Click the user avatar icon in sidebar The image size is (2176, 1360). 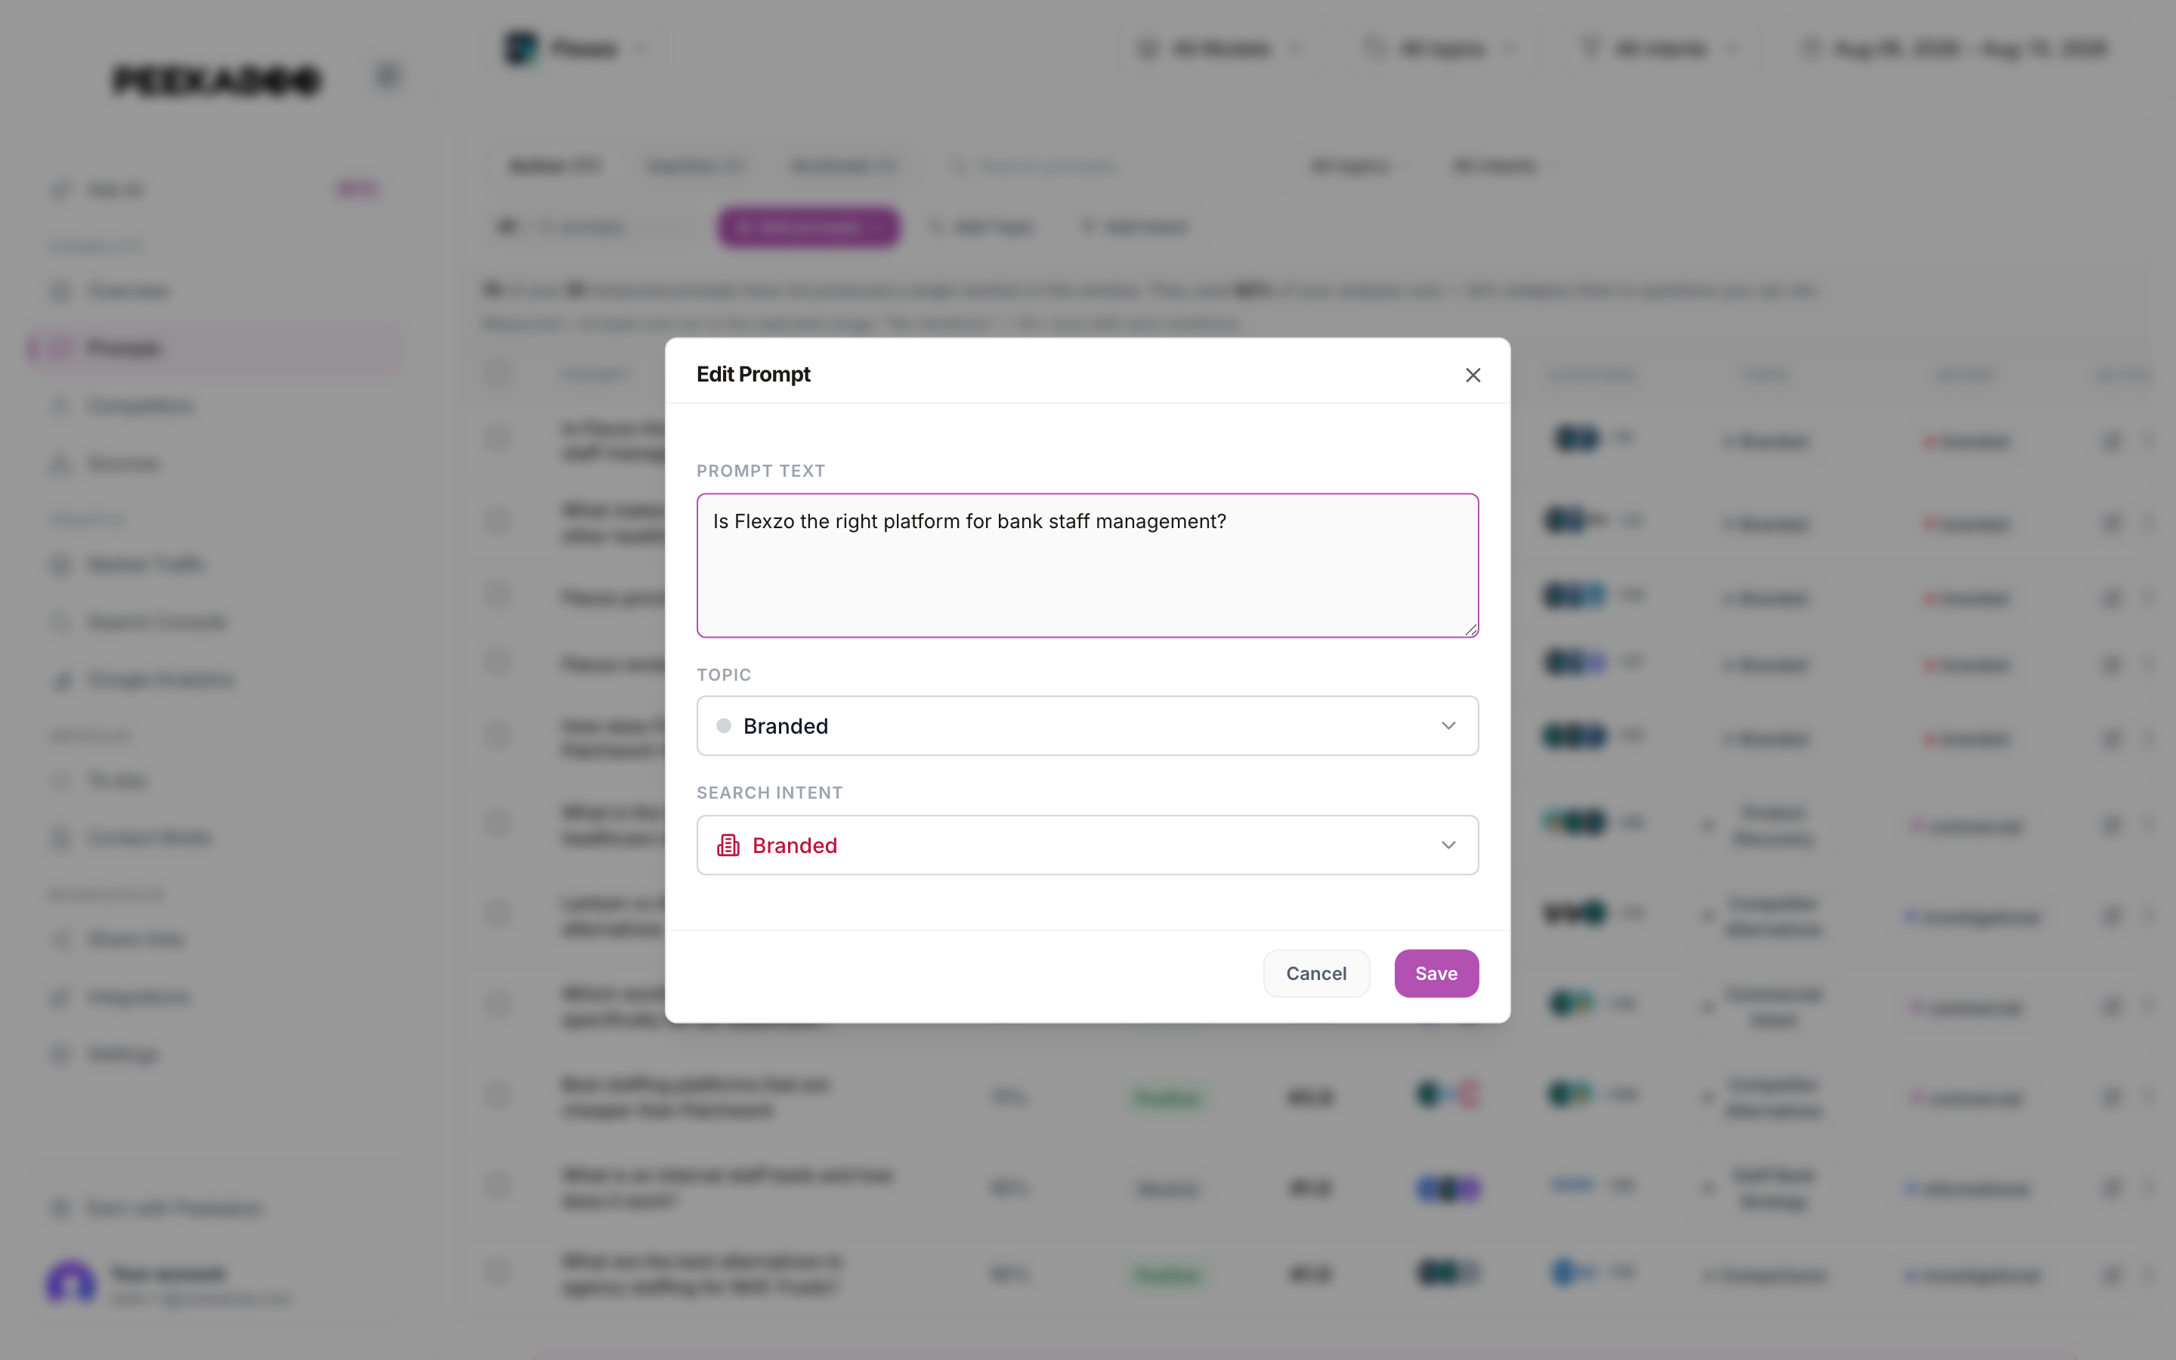pos(70,1283)
